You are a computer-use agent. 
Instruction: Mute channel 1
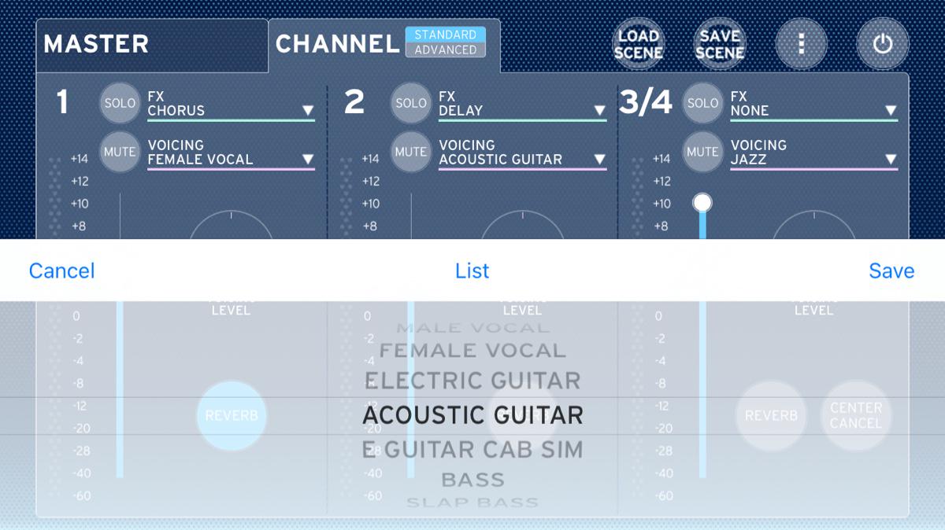120,151
